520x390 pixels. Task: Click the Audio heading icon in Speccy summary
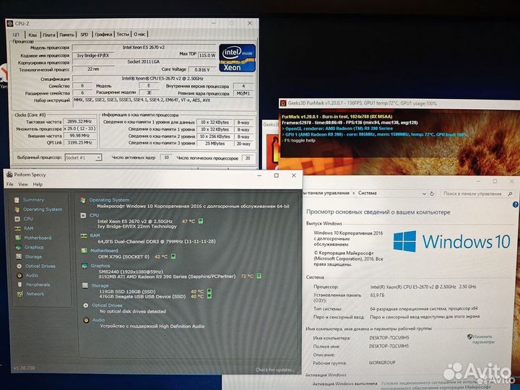pos(86,321)
